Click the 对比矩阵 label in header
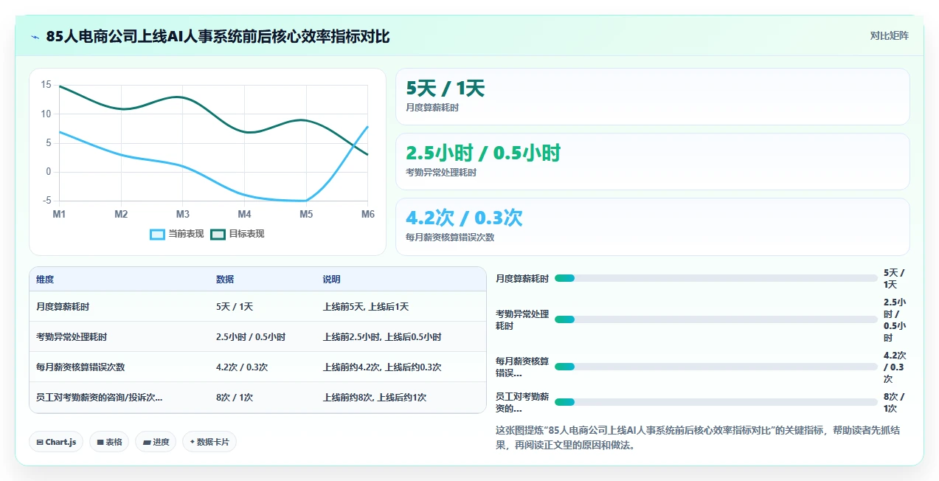 (889, 35)
